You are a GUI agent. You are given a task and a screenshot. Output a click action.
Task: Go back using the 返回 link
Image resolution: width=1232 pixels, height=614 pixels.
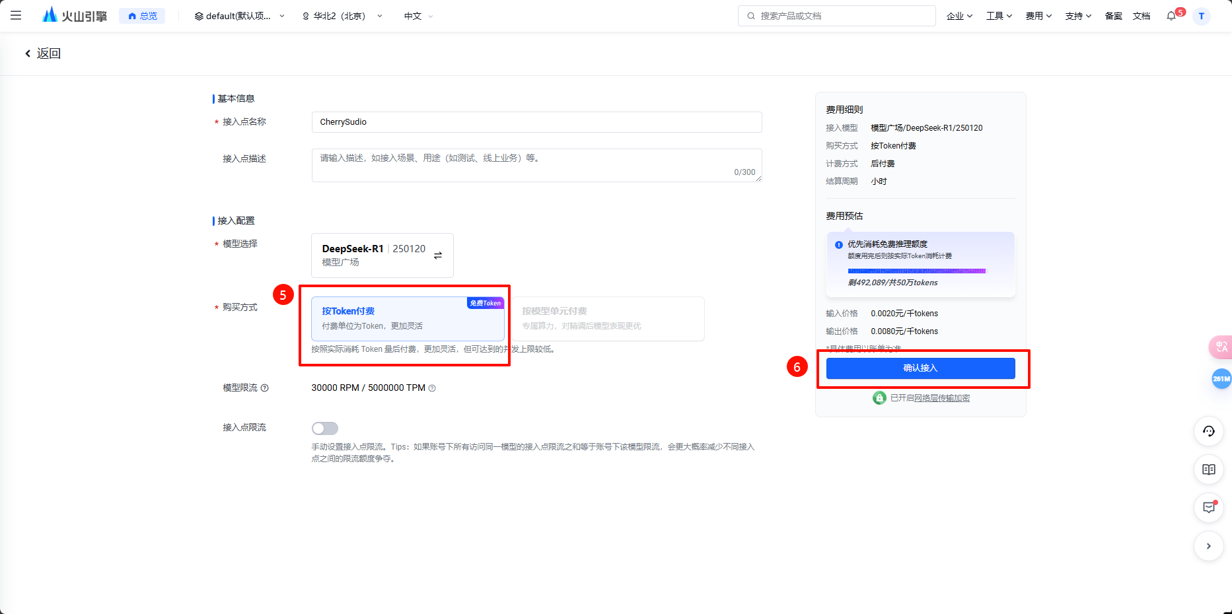[43, 53]
